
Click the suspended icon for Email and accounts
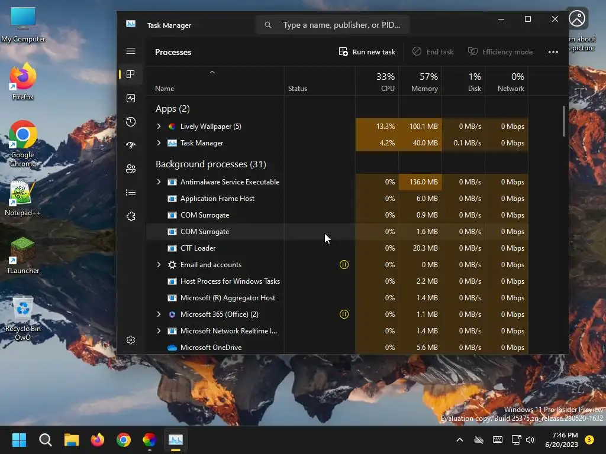pos(344,264)
